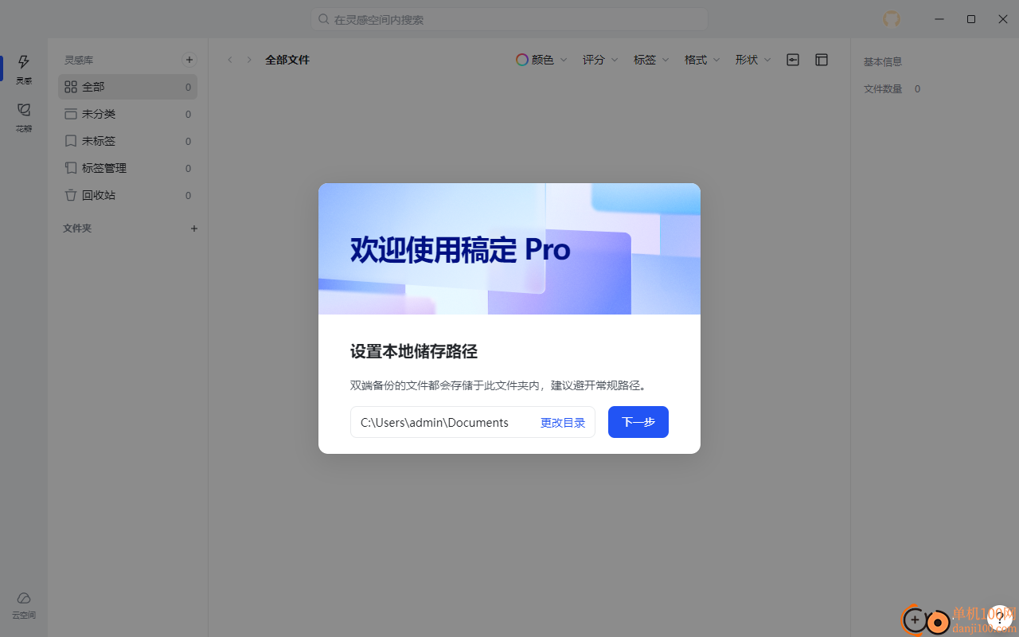
Task: Click the color wheel icon next to 颜色
Action: coord(522,60)
